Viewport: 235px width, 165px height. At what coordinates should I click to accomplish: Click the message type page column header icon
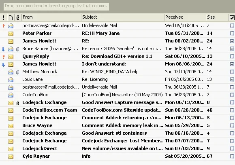pos(11,18)
